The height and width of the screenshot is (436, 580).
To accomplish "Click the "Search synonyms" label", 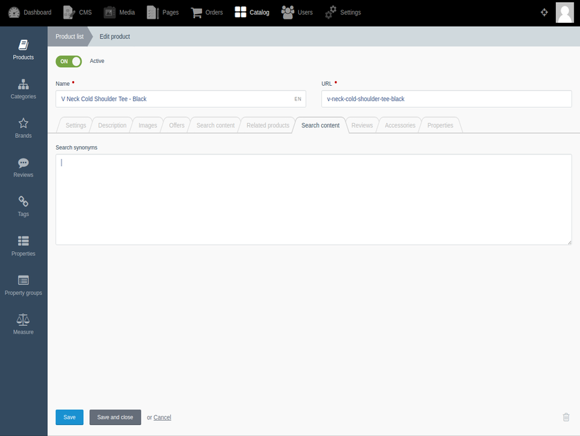I will tap(77, 147).
